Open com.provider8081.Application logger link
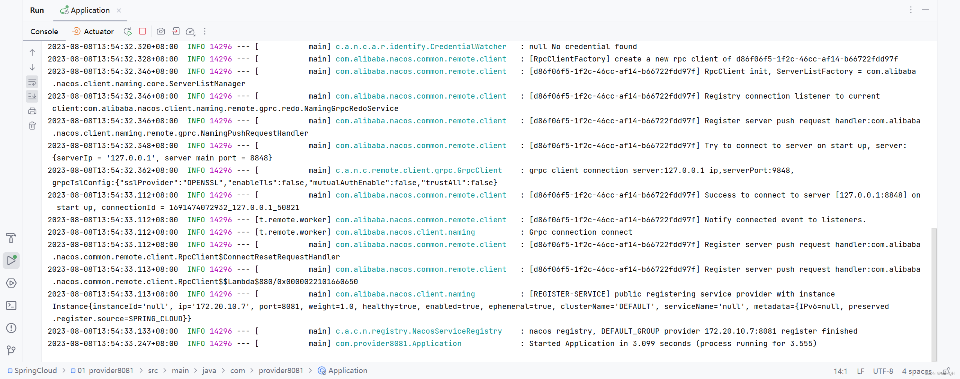Screen dimensions: 960x379 [x=398, y=343]
